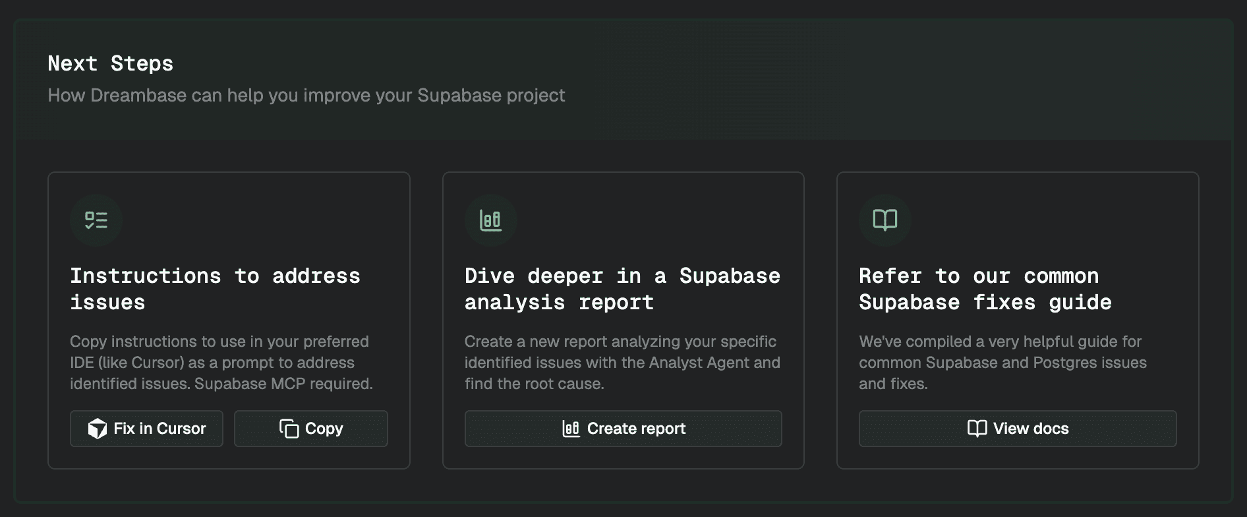Open View docs for fixes guide
This screenshot has width=1247, height=517.
coord(1018,429)
